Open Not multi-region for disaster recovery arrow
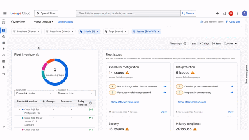 pyautogui.click(x=165, y=86)
